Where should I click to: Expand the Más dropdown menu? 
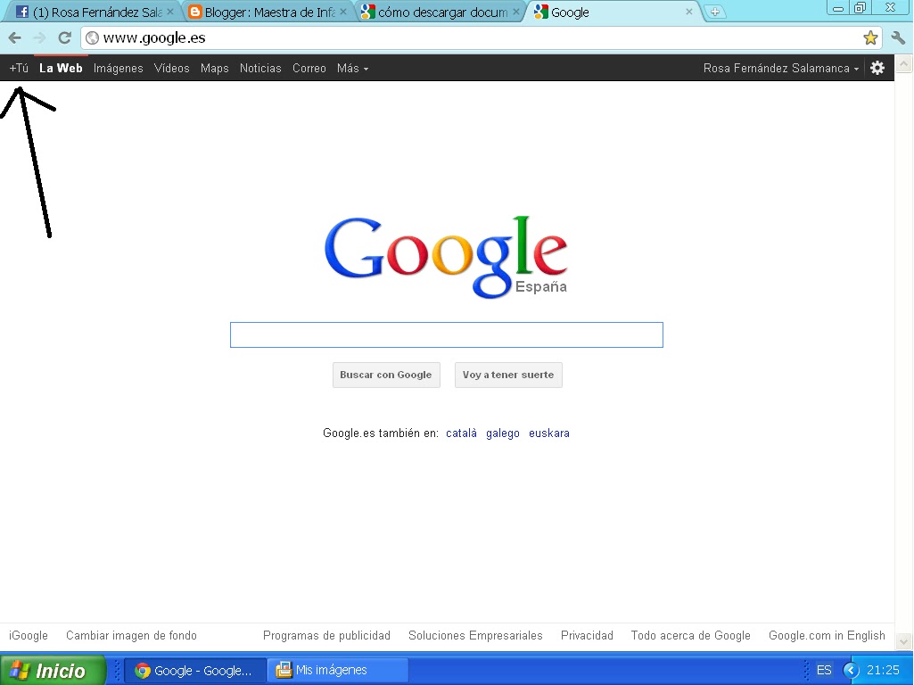(x=352, y=68)
